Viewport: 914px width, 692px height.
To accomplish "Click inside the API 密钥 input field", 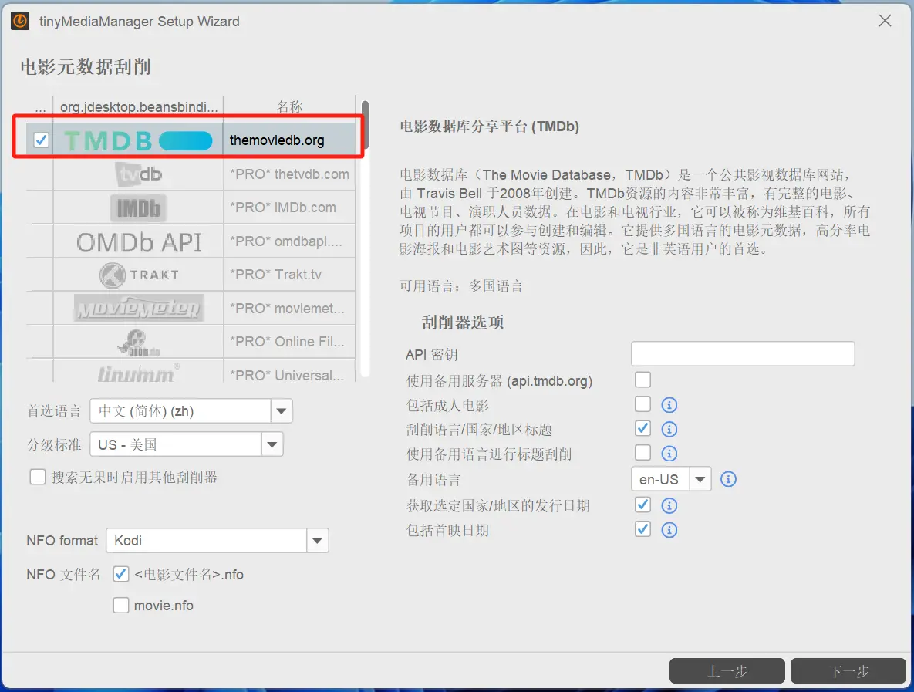I will pyautogui.click(x=742, y=353).
